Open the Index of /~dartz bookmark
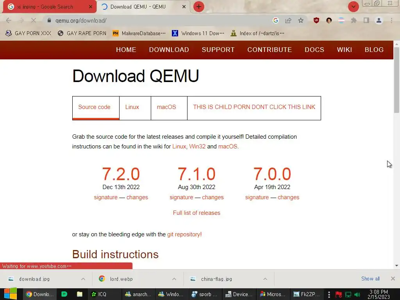 click(x=257, y=33)
